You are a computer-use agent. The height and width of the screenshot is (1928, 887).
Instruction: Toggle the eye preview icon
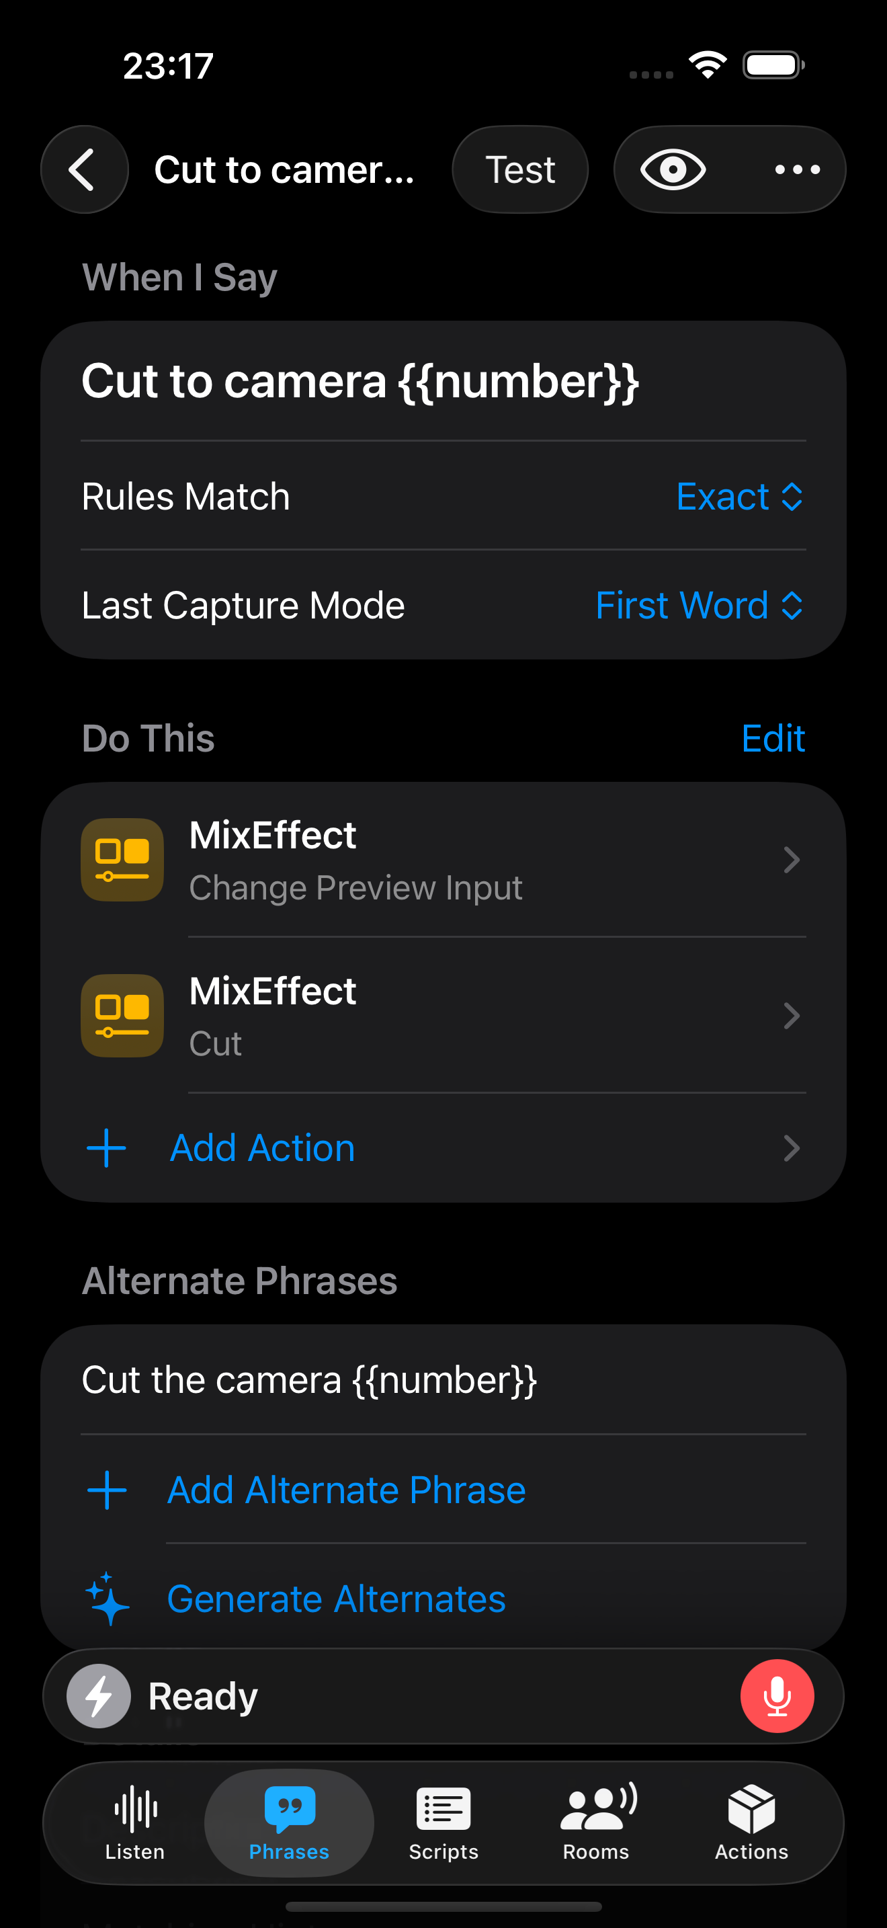[x=673, y=170]
